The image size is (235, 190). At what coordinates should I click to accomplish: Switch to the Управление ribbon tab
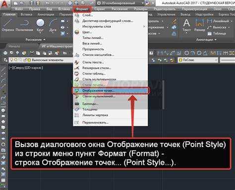click(x=166, y=14)
